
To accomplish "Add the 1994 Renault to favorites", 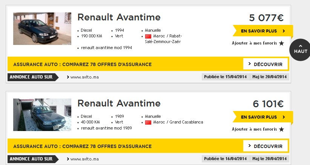I will 255,43.
